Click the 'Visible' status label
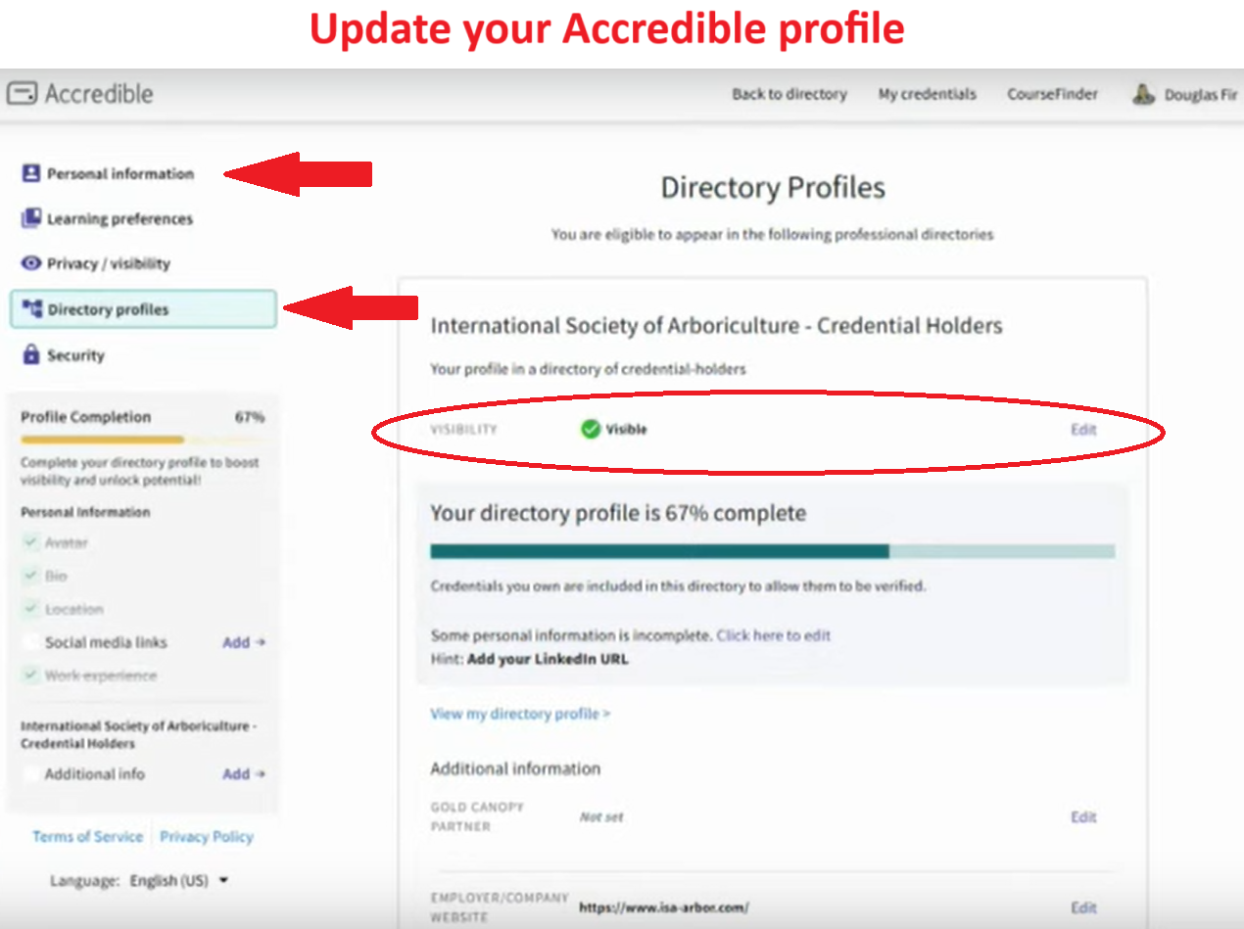The image size is (1244, 929). click(x=626, y=429)
